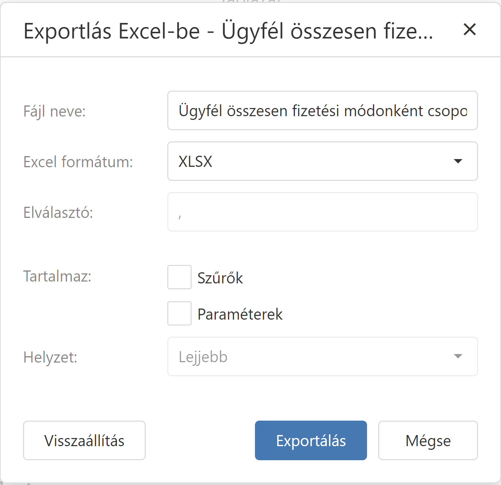This screenshot has height=485, width=501.
Task: Click the Elválasztó label
Action: coord(58,213)
